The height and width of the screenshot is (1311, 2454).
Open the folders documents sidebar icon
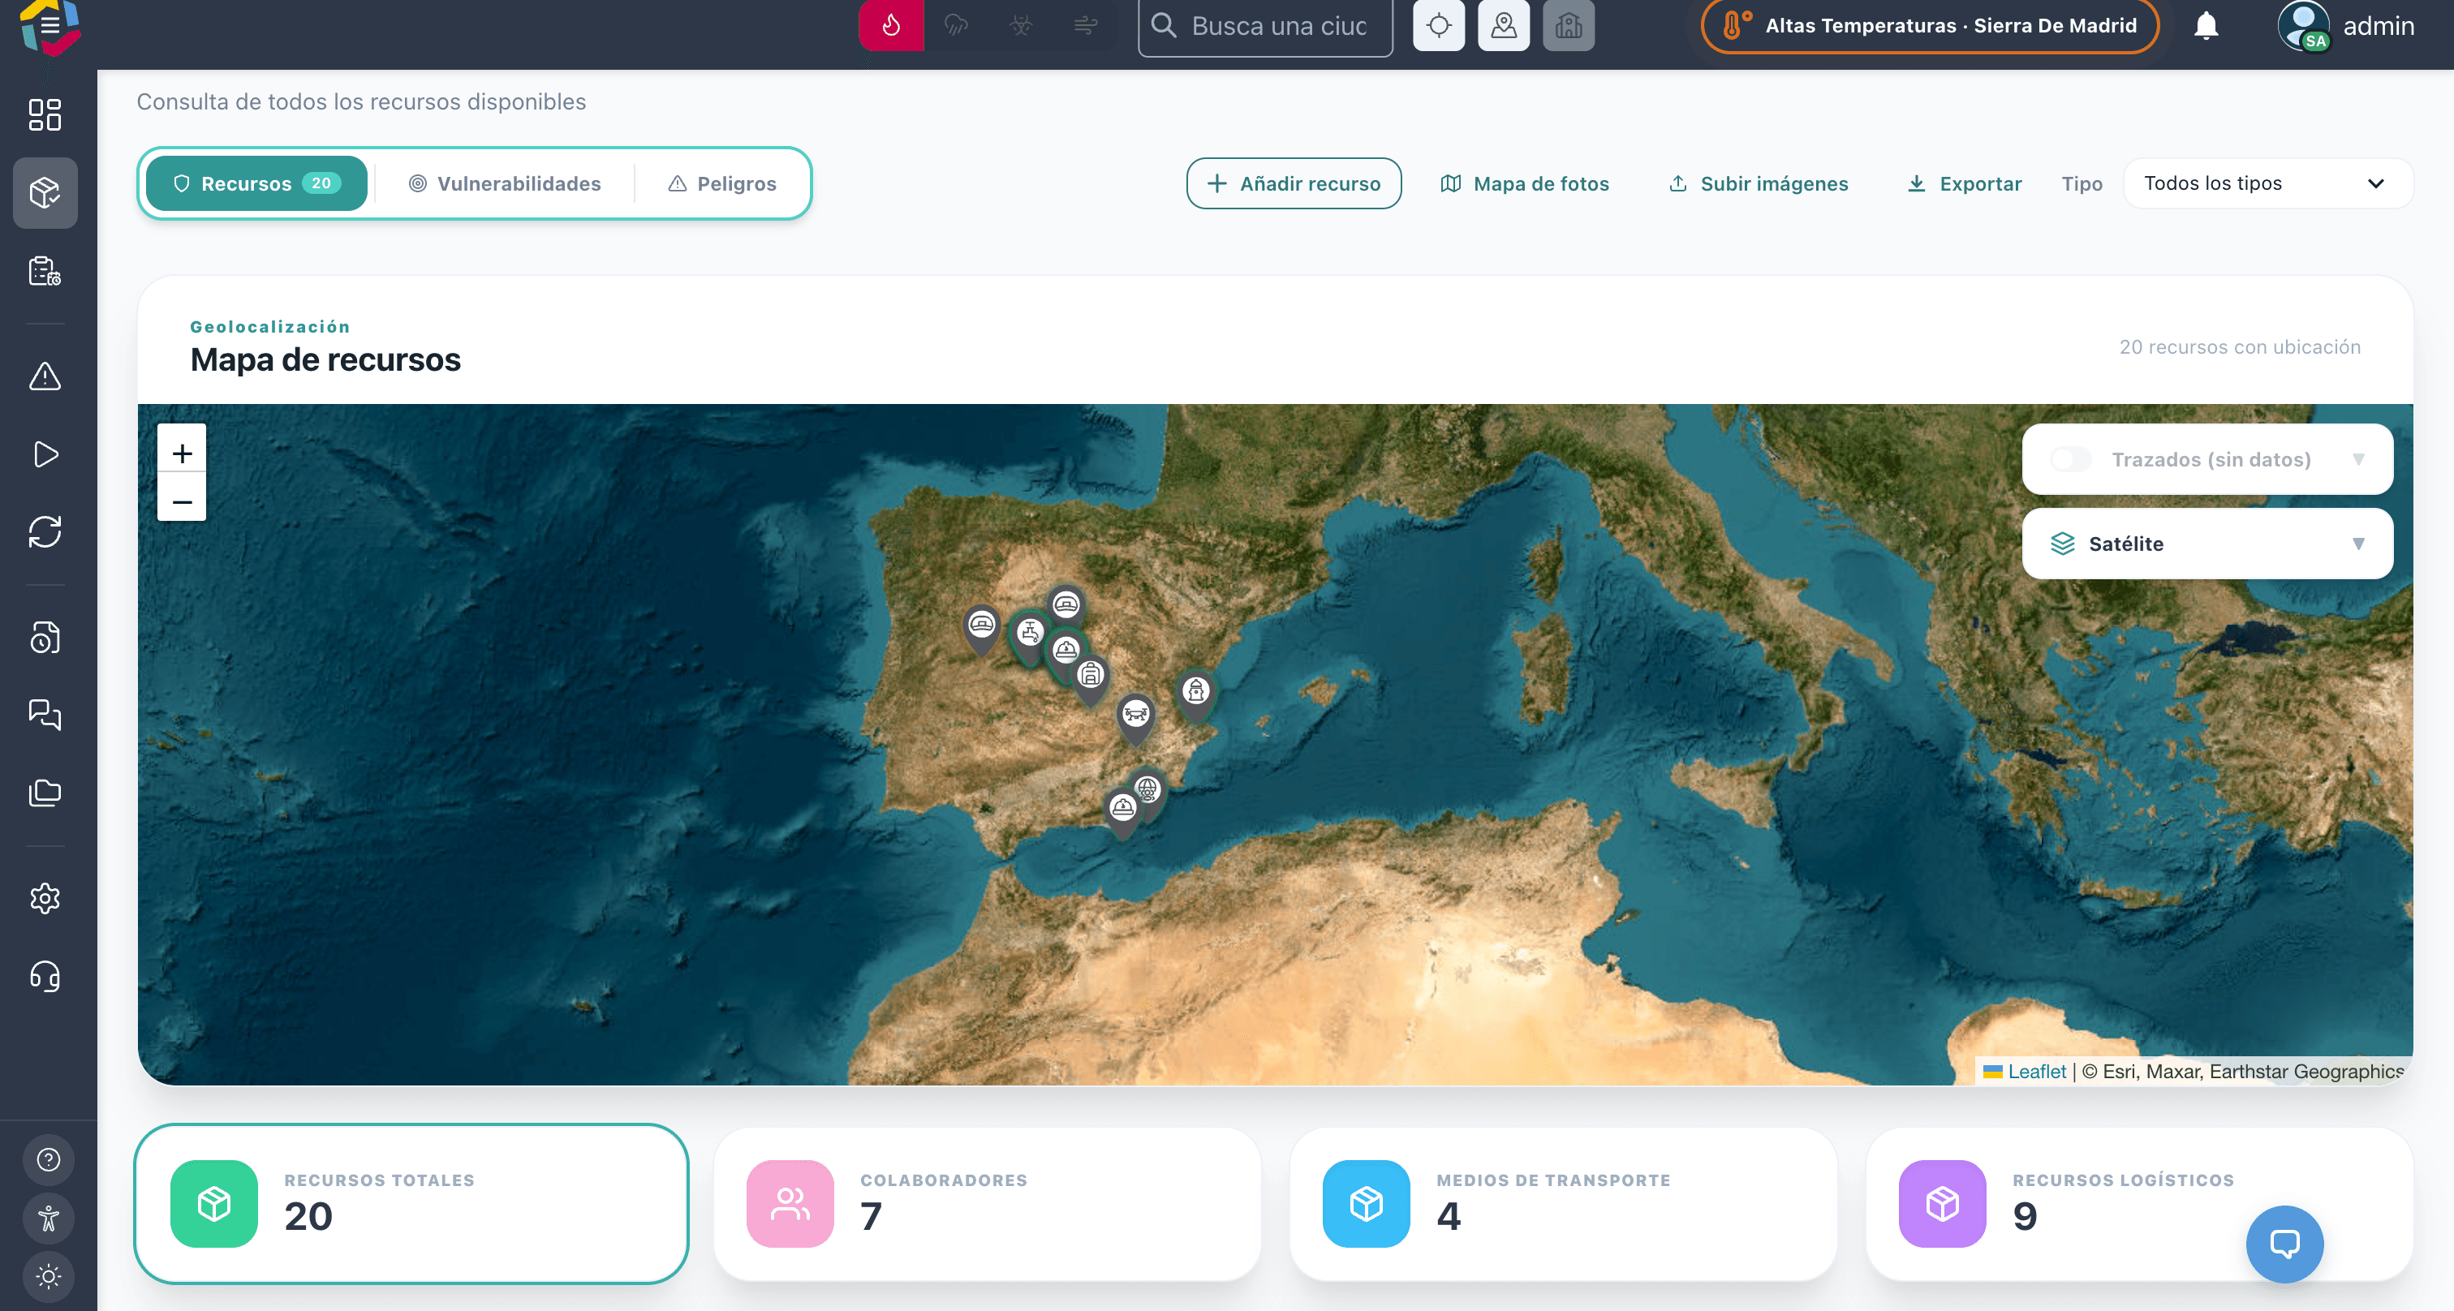45,793
